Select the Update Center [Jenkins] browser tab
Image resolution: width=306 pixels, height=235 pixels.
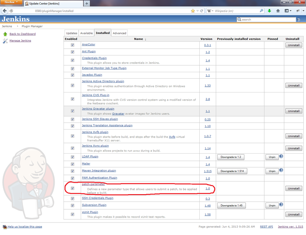coord(53,3)
